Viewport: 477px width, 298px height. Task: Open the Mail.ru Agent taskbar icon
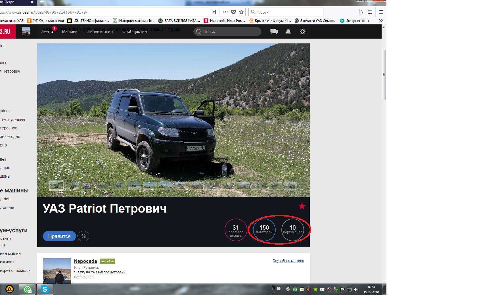[x=27, y=289]
